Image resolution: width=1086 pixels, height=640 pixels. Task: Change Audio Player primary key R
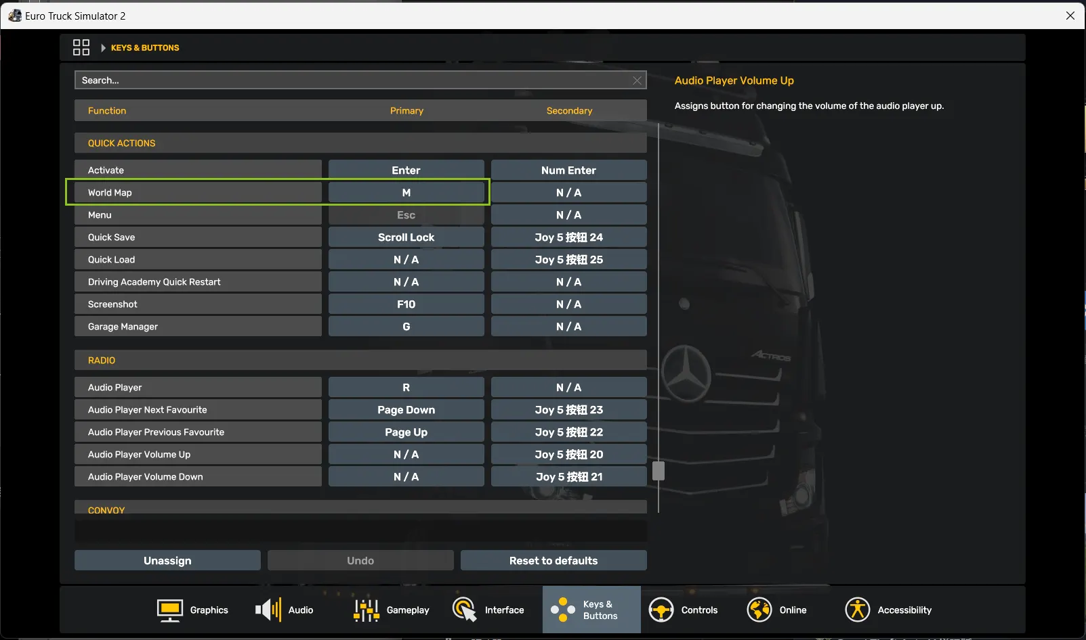[x=406, y=388]
